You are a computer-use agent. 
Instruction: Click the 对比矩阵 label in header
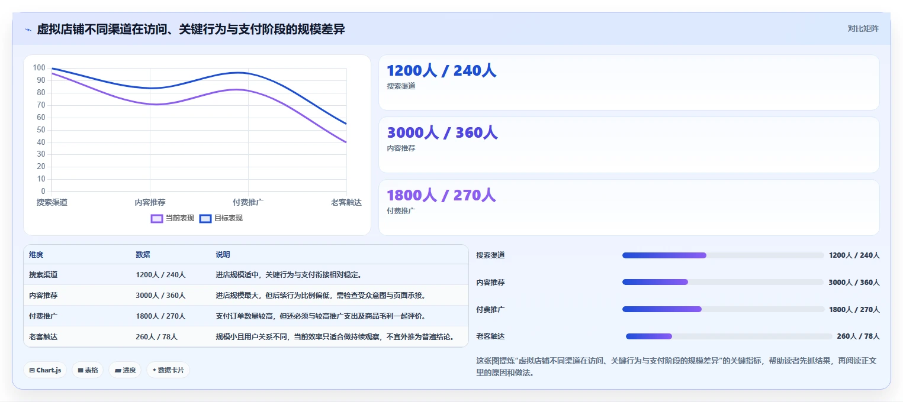(863, 28)
